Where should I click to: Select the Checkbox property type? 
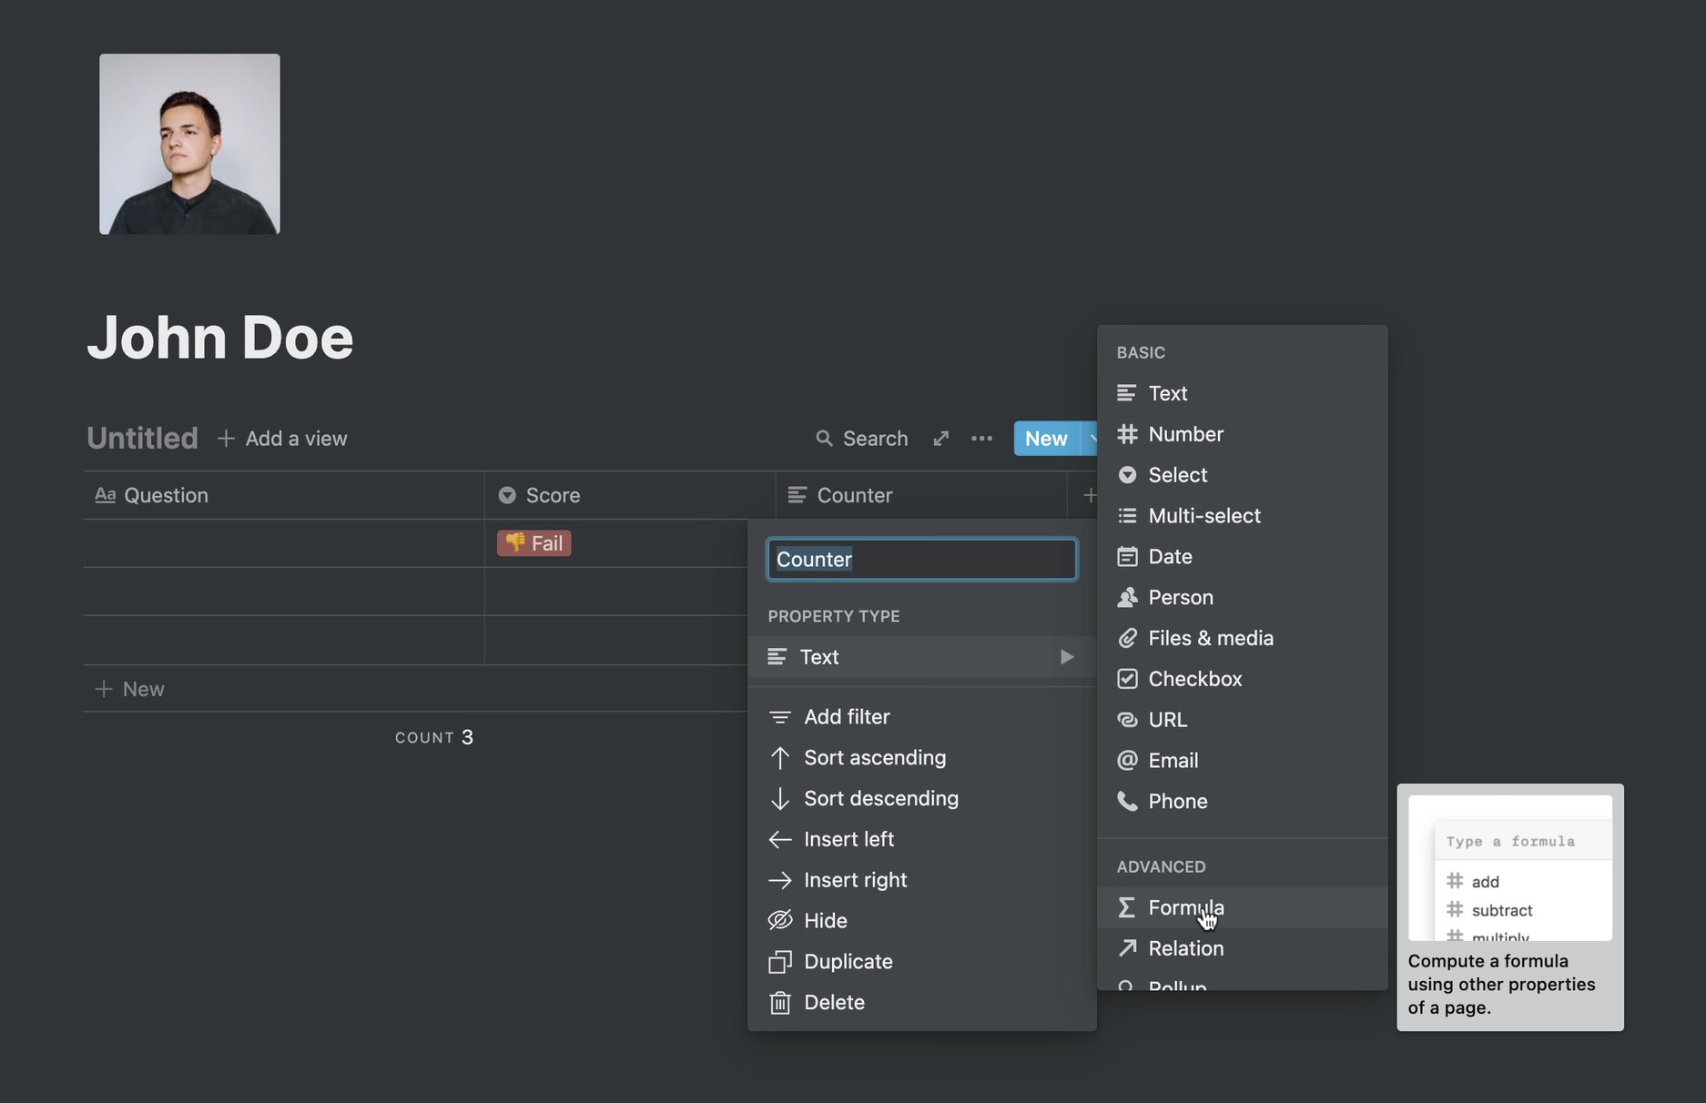tap(1243, 679)
